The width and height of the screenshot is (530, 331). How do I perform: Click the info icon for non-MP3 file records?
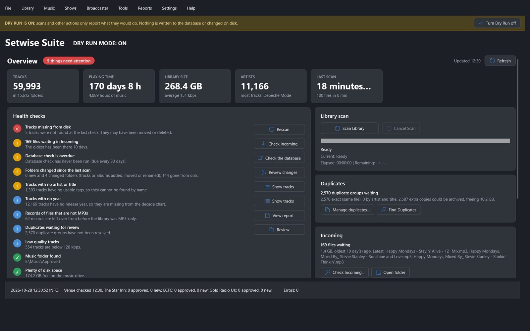(x=17, y=215)
